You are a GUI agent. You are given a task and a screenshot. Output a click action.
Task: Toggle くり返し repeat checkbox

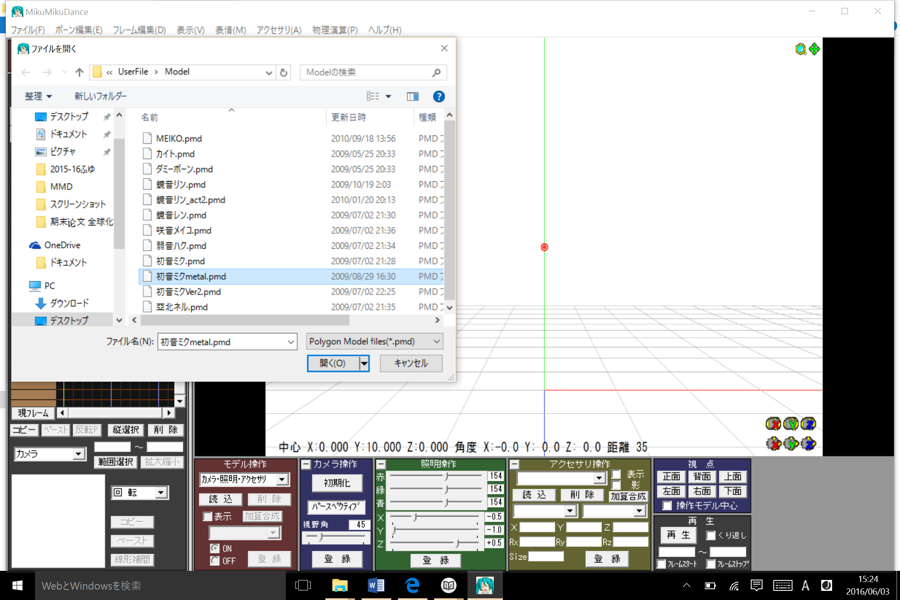pyautogui.click(x=711, y=535)
